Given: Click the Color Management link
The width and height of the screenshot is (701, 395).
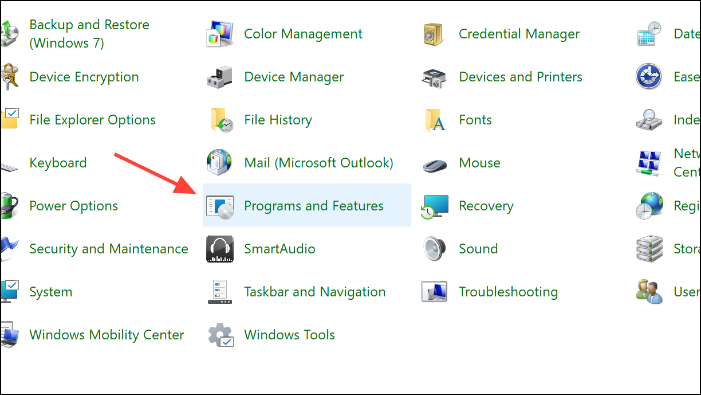Looking at the screenshot, I should [303, 34].
